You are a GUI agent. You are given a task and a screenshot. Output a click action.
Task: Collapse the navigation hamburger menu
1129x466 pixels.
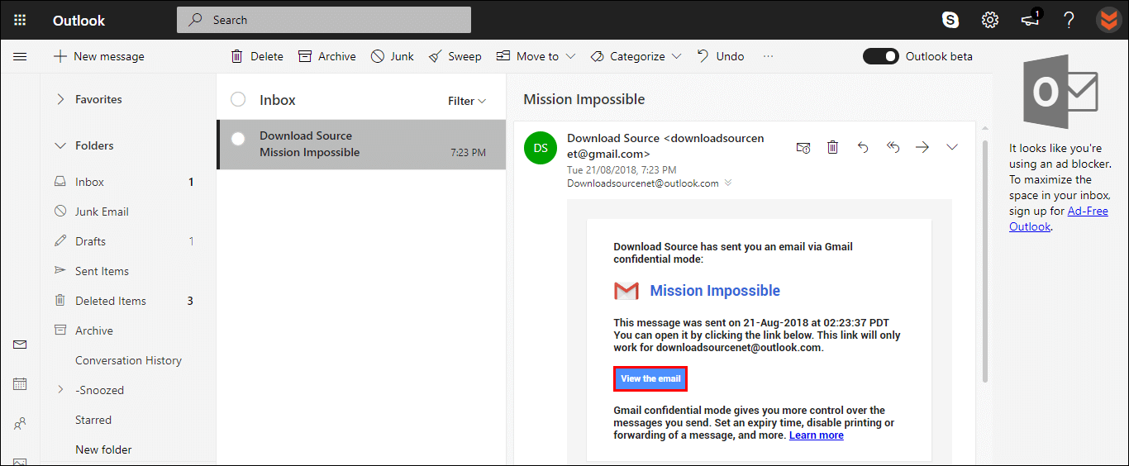coord(20,56)
